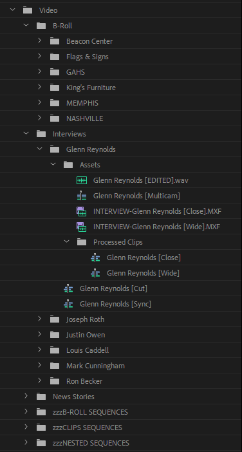
Task: Click the sequence icon of Glenn Reynolds [Close]
Action: [95, 258]
